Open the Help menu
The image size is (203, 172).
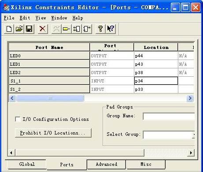coord(78,18)
